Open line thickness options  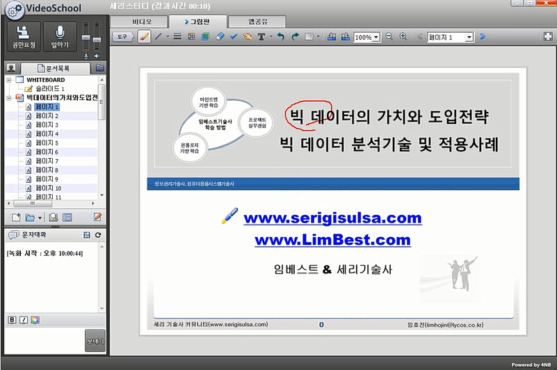177,37
